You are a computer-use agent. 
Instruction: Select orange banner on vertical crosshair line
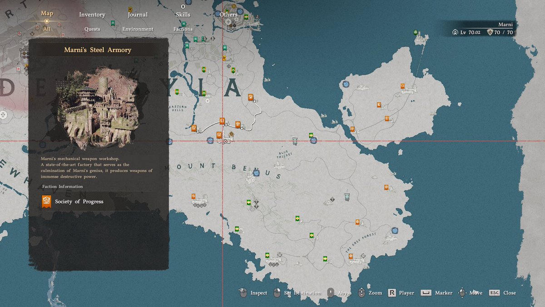pyautogui.click(x=222, y=121)
